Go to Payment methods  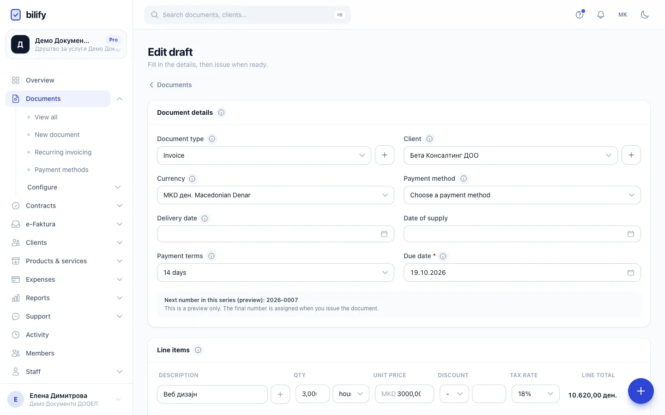tap(61, 170)
